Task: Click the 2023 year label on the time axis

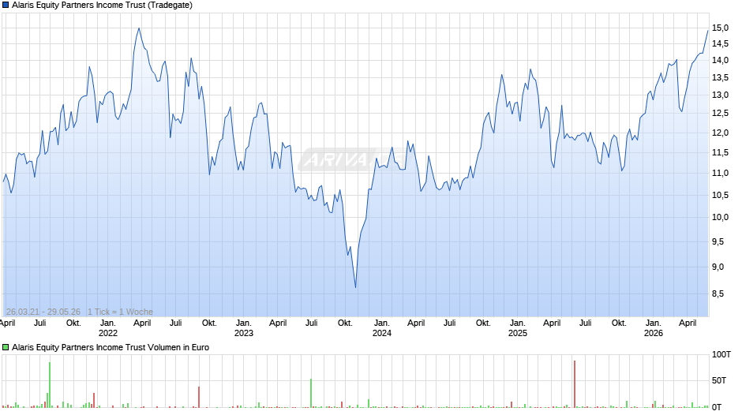Action: click(x=244, y=333)
